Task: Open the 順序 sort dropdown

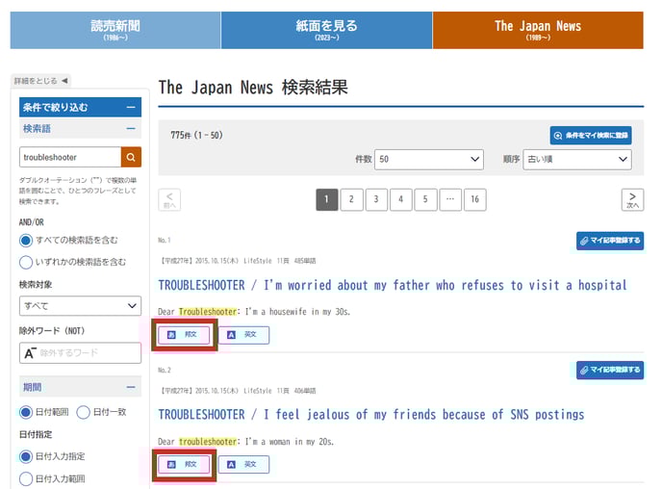Action: click(x=576, y=160)
